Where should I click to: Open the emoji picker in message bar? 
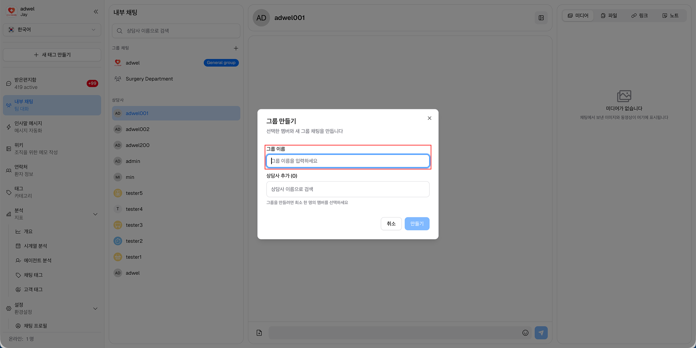coord(526,332)
